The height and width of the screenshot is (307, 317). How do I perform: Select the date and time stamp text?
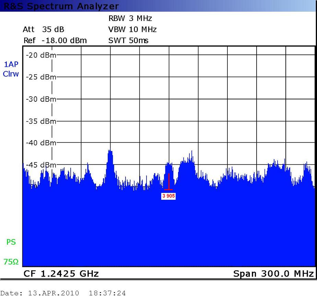pos(63,293)
